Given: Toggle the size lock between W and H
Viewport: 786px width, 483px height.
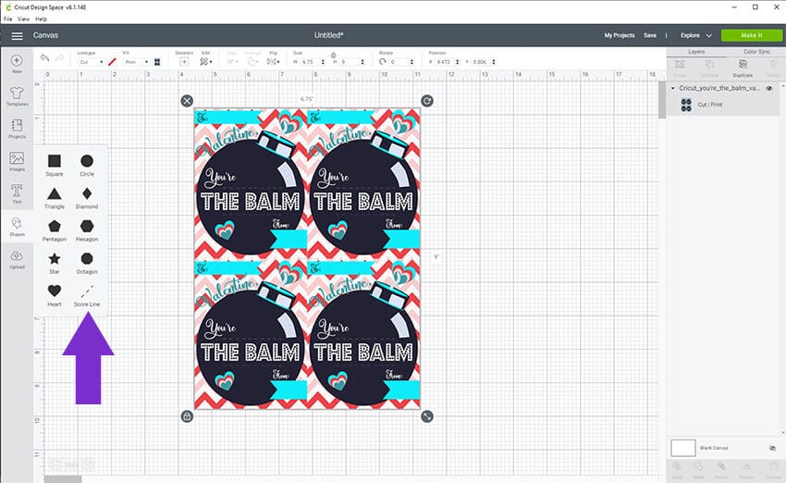Looking at the screenshot, I should (333, 55).
